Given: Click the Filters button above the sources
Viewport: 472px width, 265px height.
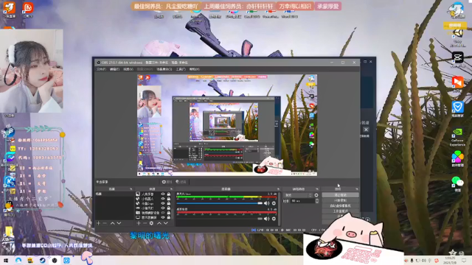Looking at the screenshot, I should 181,182.
